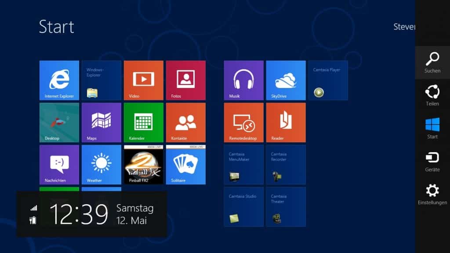Click the Start heading text
Image resolution: width=450 pixels, height=253 pixels.
point(57,27)
